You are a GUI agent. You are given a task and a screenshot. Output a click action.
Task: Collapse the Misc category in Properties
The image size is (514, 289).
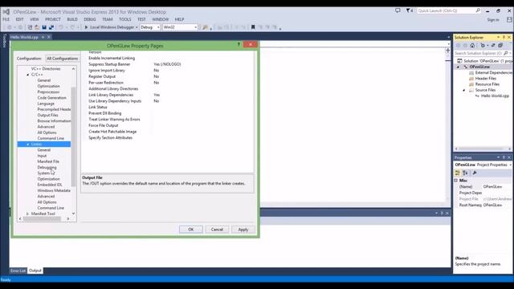(456, 181)
